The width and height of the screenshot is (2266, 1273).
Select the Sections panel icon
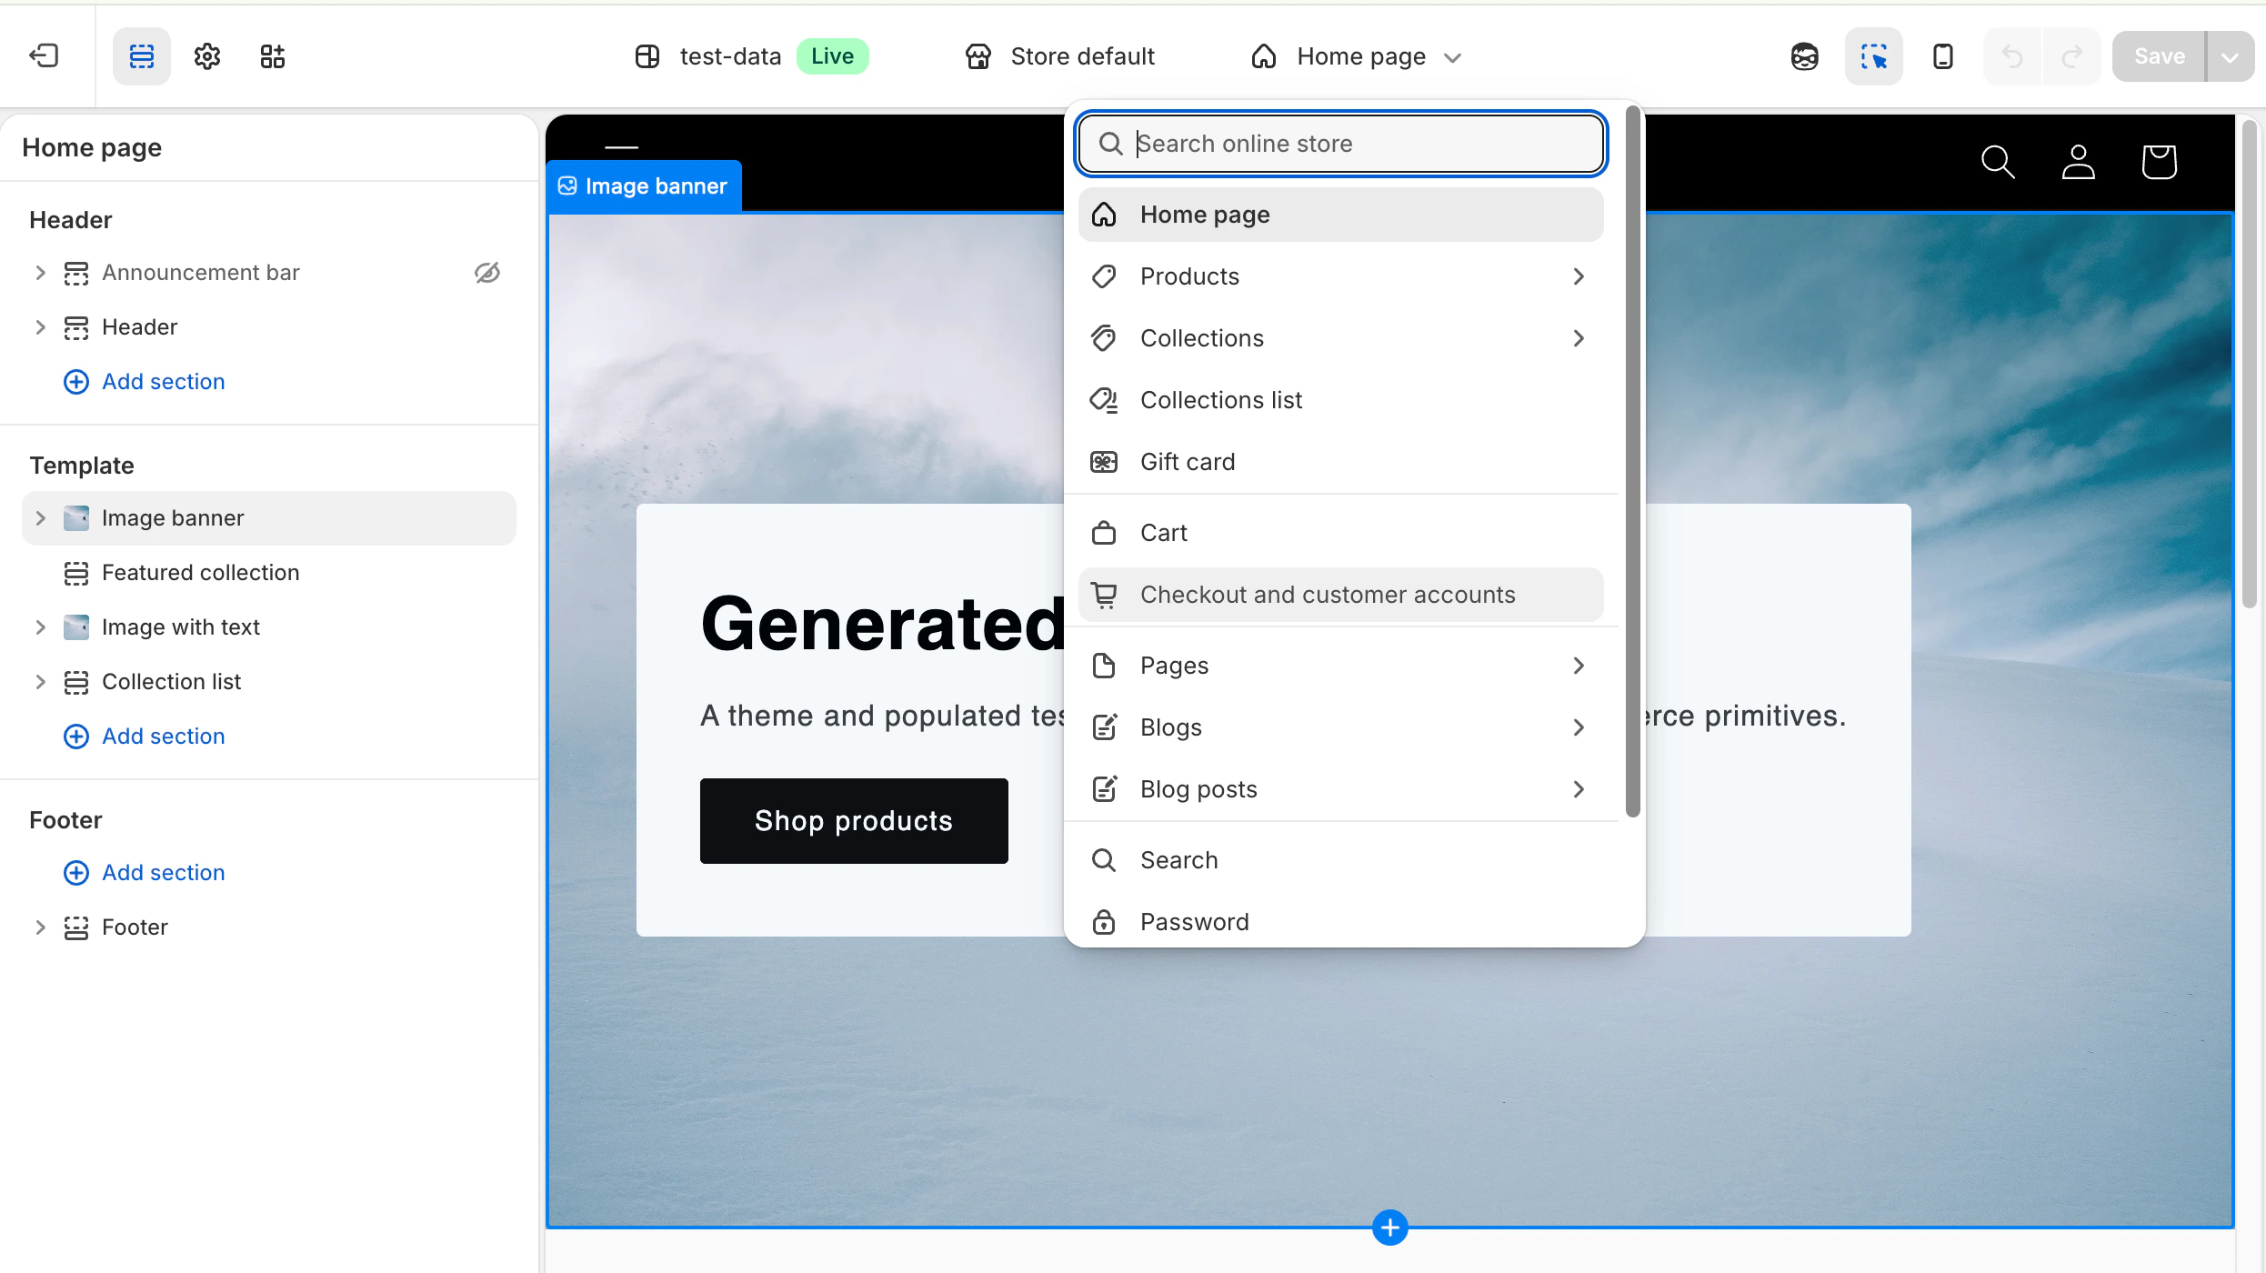pos(141,56)
